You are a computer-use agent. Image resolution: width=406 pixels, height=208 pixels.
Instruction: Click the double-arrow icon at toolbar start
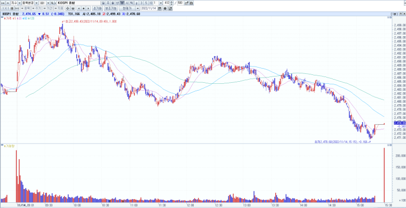(x=3, y=3)
